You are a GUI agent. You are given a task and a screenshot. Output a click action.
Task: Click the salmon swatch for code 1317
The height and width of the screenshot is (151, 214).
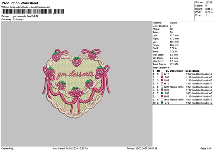[x=162, y=83]
